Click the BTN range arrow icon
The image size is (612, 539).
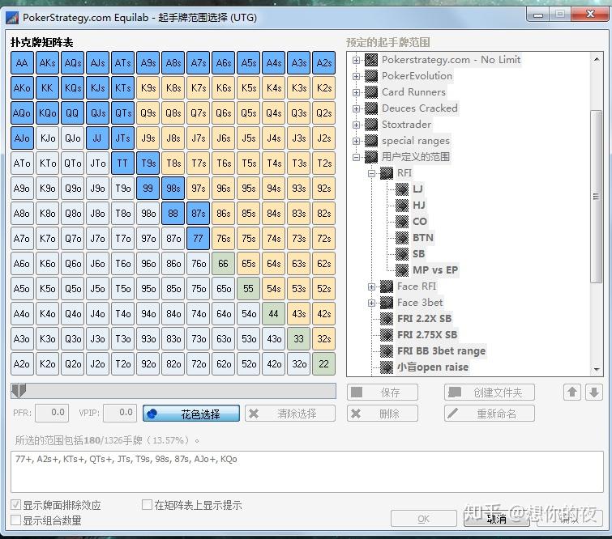pos(401,238)
